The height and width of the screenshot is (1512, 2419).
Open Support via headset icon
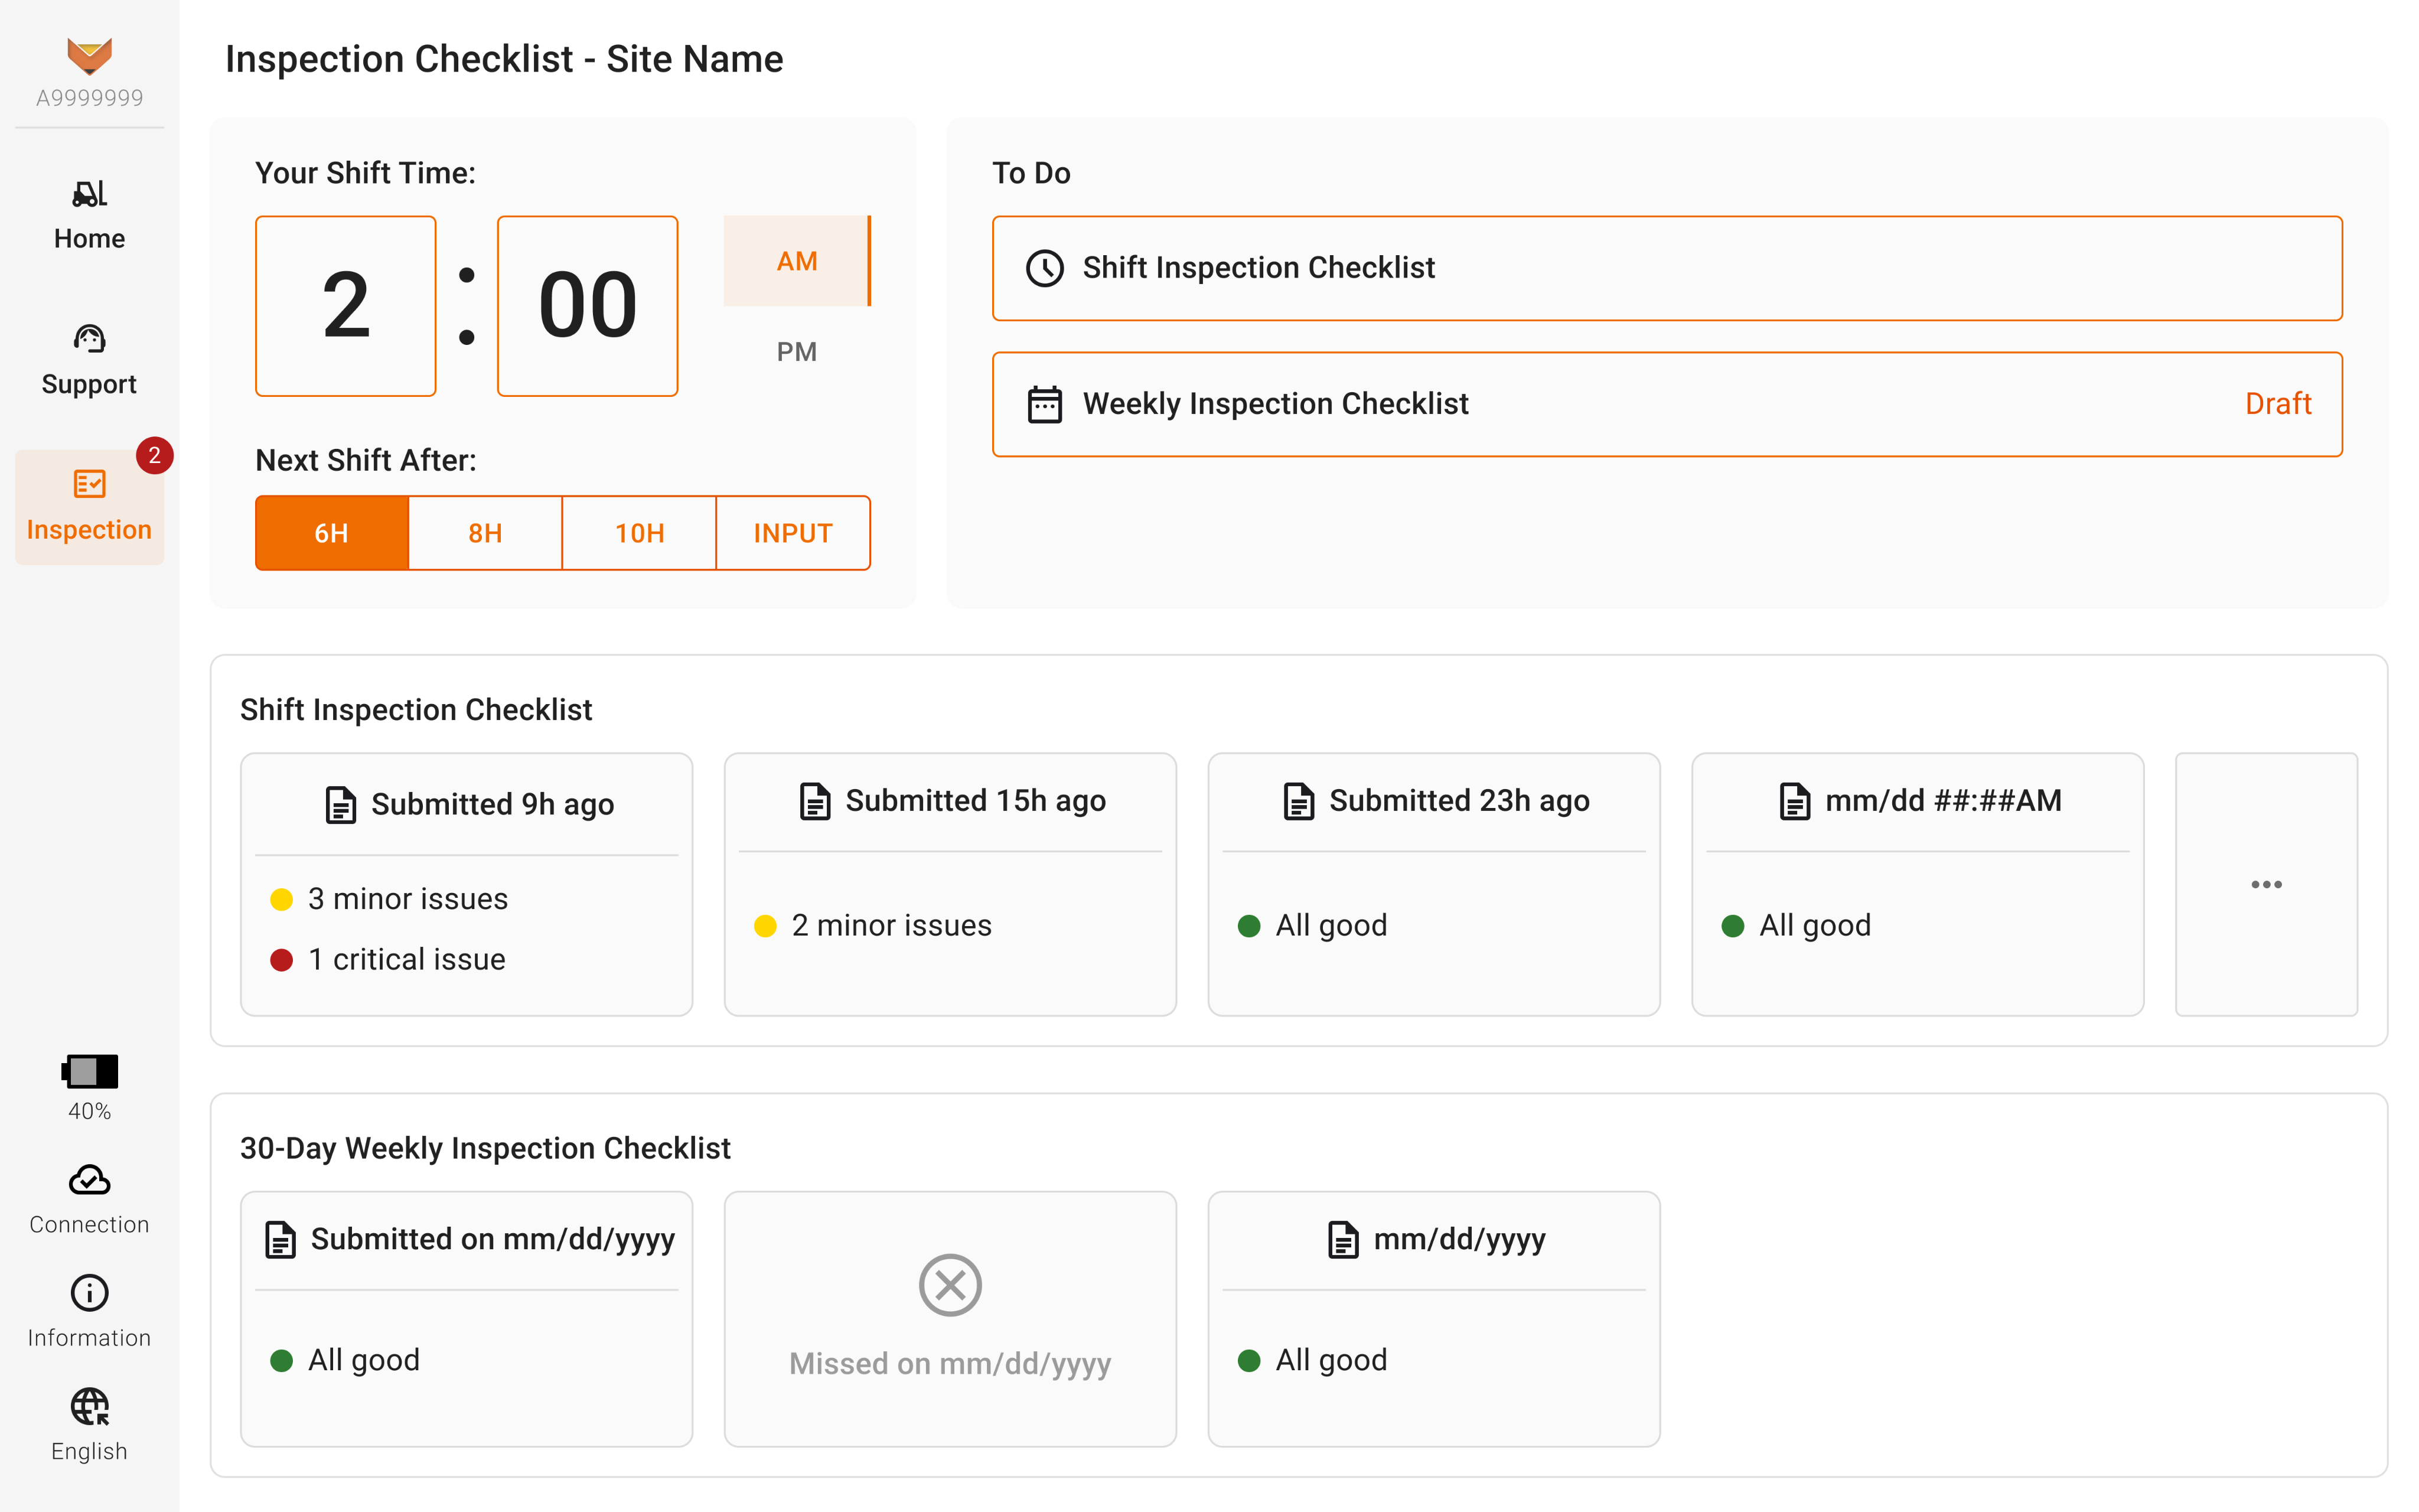click(89, 339)
